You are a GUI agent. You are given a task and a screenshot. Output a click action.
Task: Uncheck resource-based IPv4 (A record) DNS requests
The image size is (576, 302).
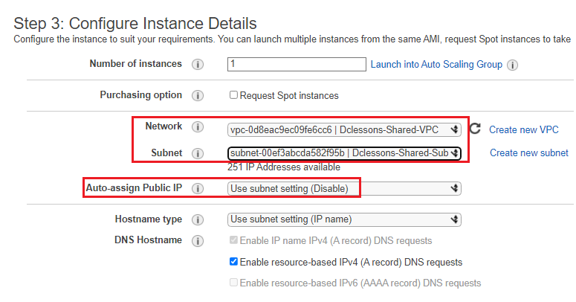tap(233, 262)
